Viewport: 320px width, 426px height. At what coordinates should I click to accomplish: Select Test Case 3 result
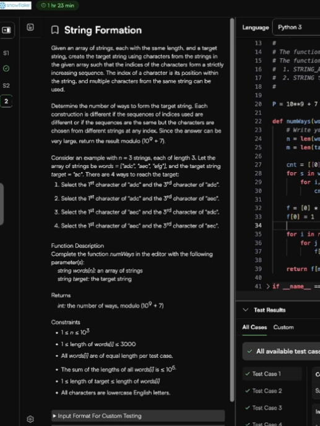272,408
